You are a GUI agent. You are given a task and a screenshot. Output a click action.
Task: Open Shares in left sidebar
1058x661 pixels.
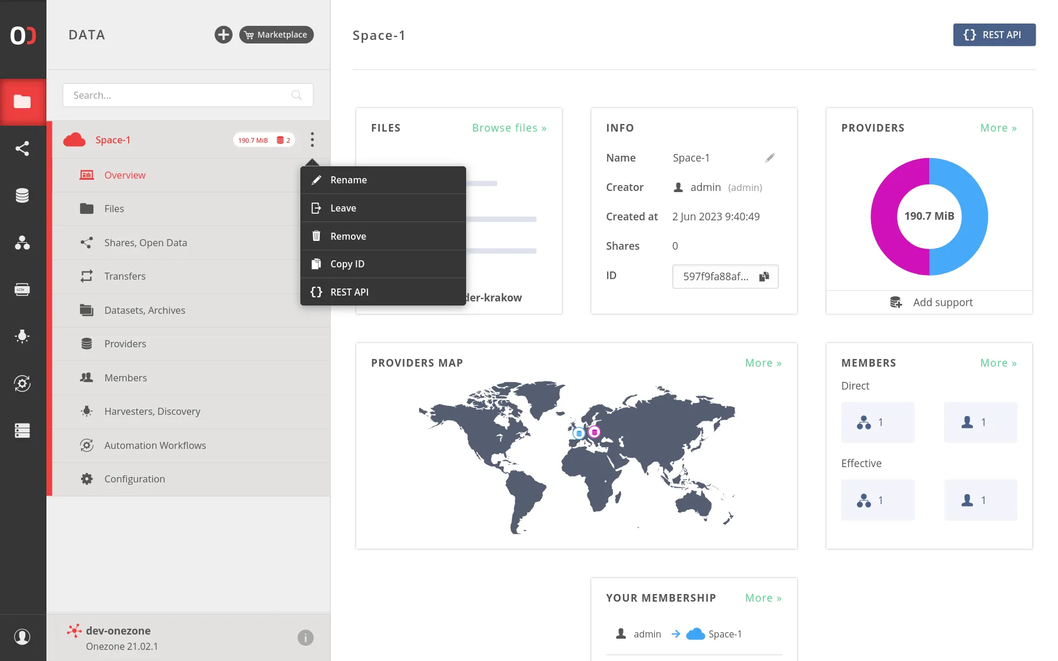[x=22, y=149]
